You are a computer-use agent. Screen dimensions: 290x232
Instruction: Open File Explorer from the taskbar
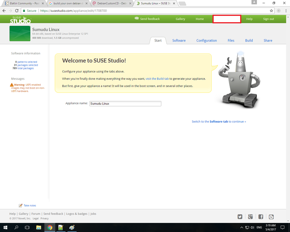pos(39,227)
